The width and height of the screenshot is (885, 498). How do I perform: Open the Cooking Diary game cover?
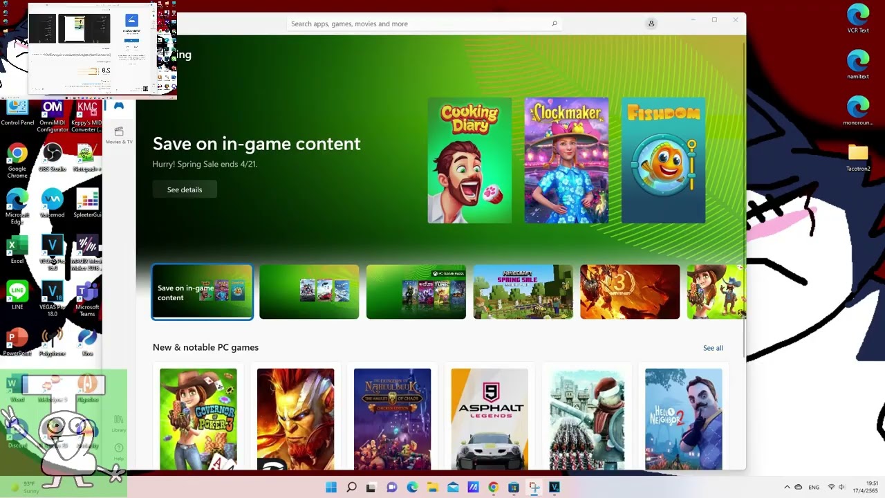point(469,160)
